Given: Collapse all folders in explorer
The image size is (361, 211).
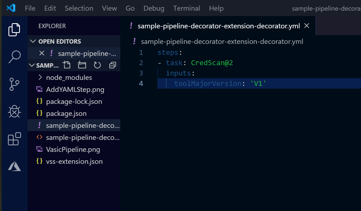Looking at the screenshot, I should pyautogui.click(x=112, y=65).
